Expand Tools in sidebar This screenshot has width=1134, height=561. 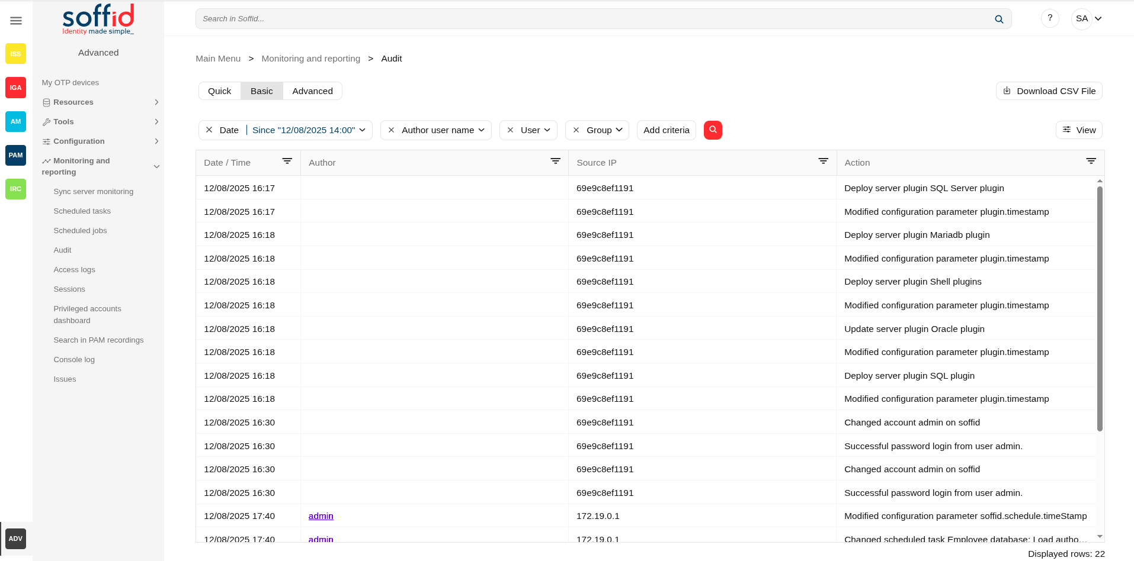click(x=99, y=122)
